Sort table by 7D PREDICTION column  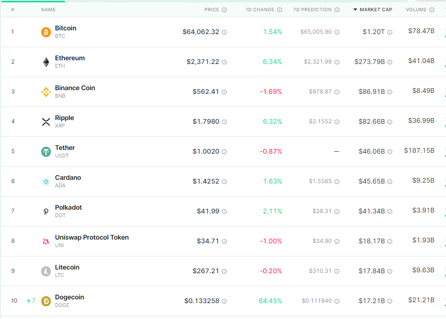click(x=312, y=10)
